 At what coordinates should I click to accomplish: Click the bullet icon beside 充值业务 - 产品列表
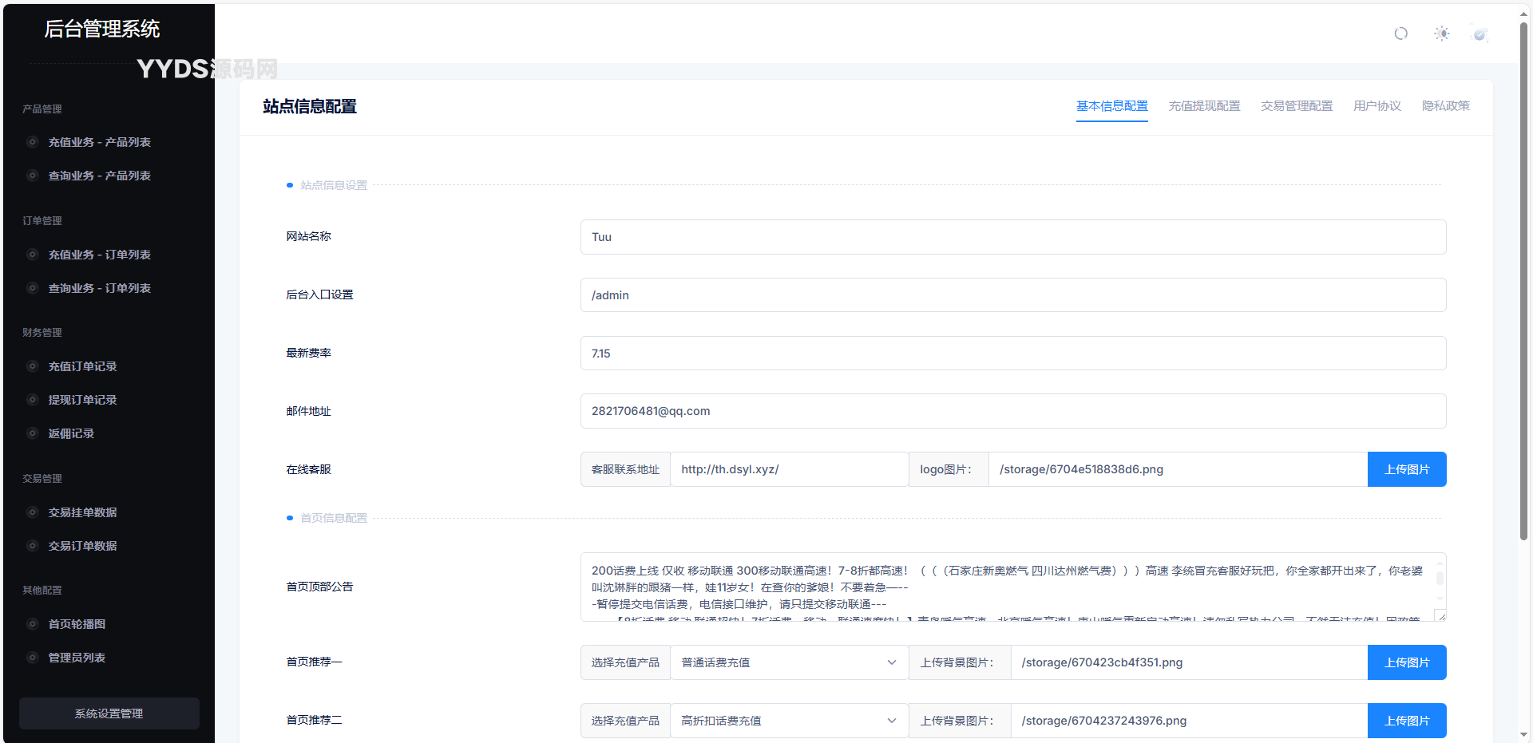(x=33, y=142)
